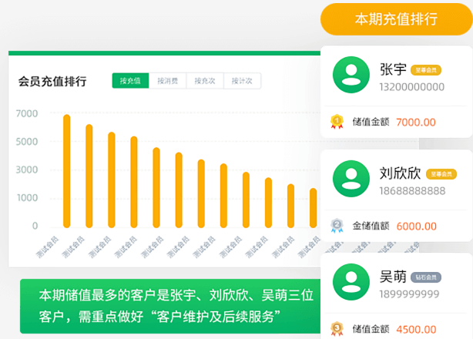This screenshot has width=473, height=339.
Task: Select the 按充值 tab
Action: pos(130,81)
